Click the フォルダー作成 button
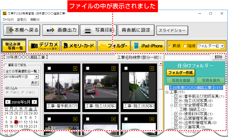The image size is (228, 139). point(181,73)
